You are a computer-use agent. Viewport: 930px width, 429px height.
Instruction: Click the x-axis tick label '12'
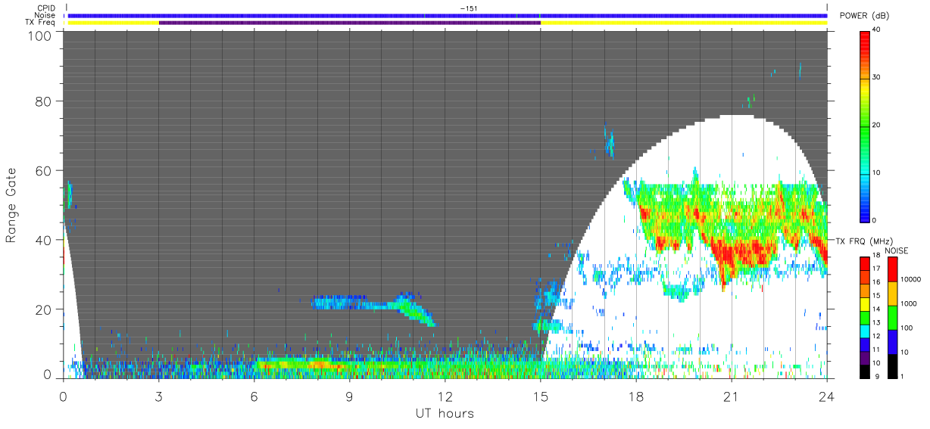click(x=445, y=396)
